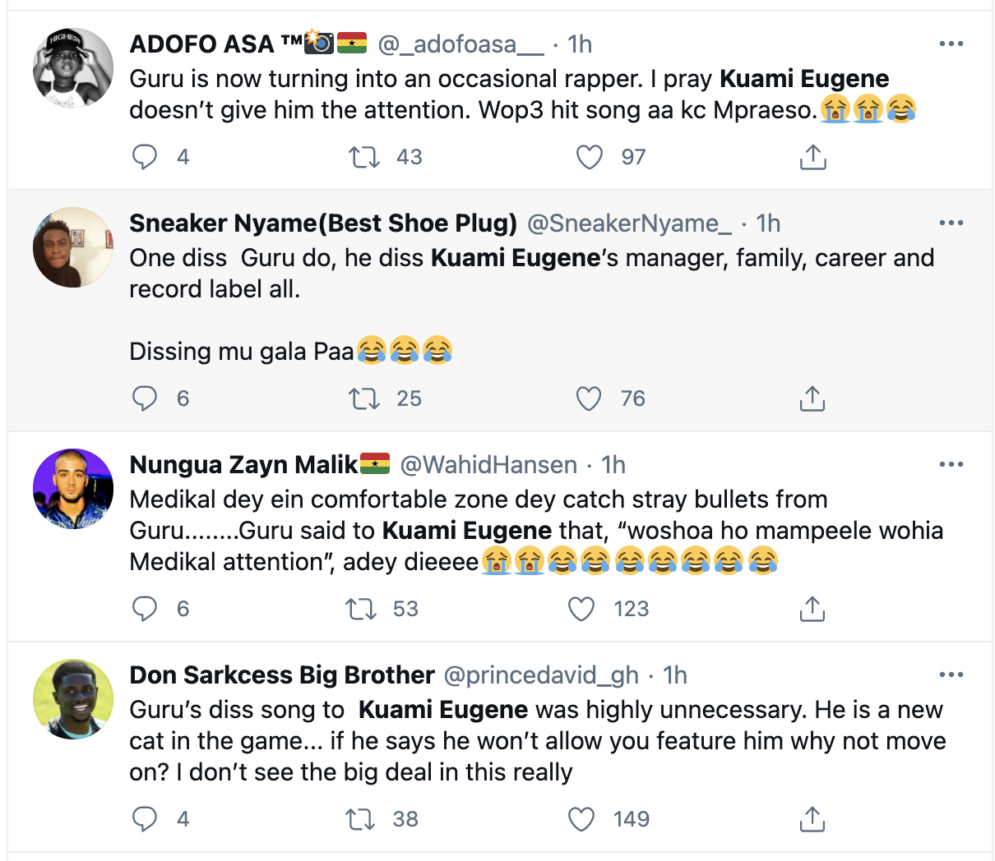View Nungua Zayn Malik's profile picture
Viewport: 995px width, 861px height.
coord(73,489)
